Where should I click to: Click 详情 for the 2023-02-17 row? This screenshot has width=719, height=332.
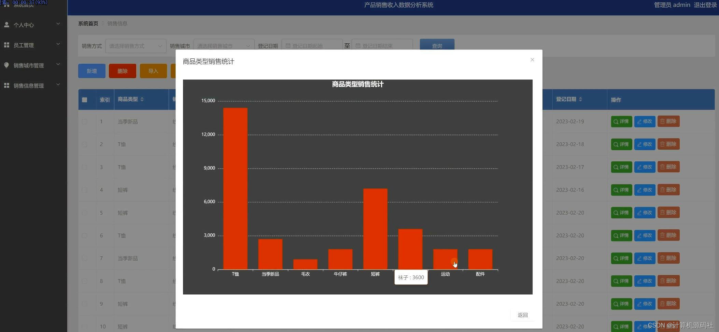(x=621, y=167)
